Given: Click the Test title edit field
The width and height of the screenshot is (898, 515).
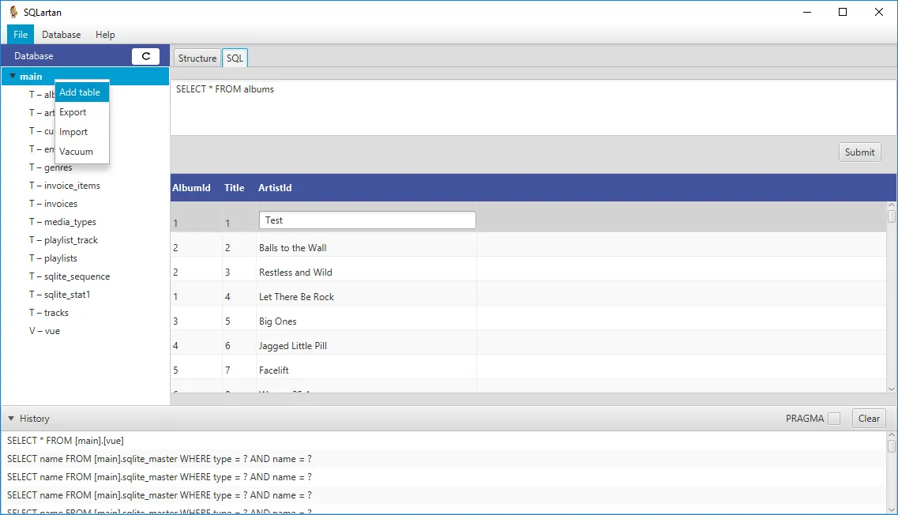Looking at the screenshot, I should pos(367,220).
